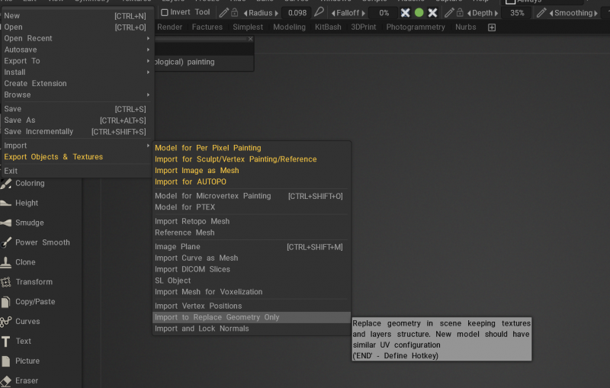610x388 pixels.
Task: Toggle the Invert Tool checkbox
Action: 165,13
